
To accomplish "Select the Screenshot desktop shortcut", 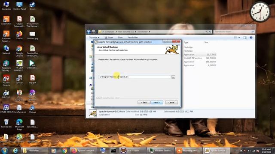I will click(6, 20).
